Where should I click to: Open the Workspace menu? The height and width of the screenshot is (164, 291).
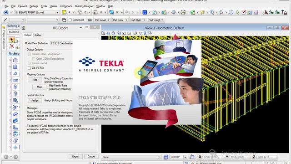tap(66, 6)
